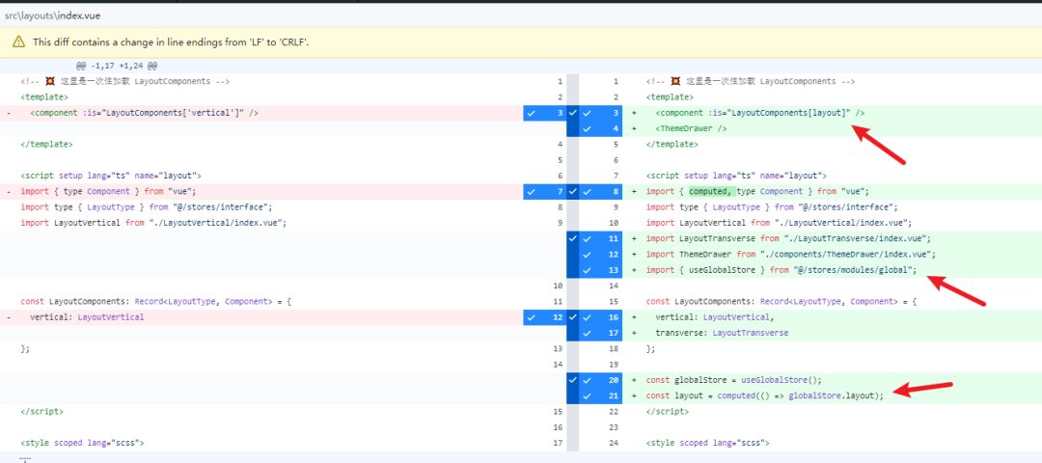Screen dimensions: 1042x463
Task: Toggle center hunk handle for vue import change
Action: point(573,191)
